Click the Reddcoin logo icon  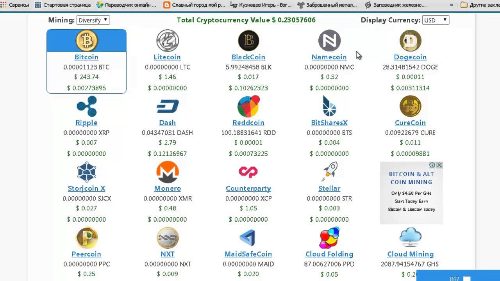coord(248,106)
